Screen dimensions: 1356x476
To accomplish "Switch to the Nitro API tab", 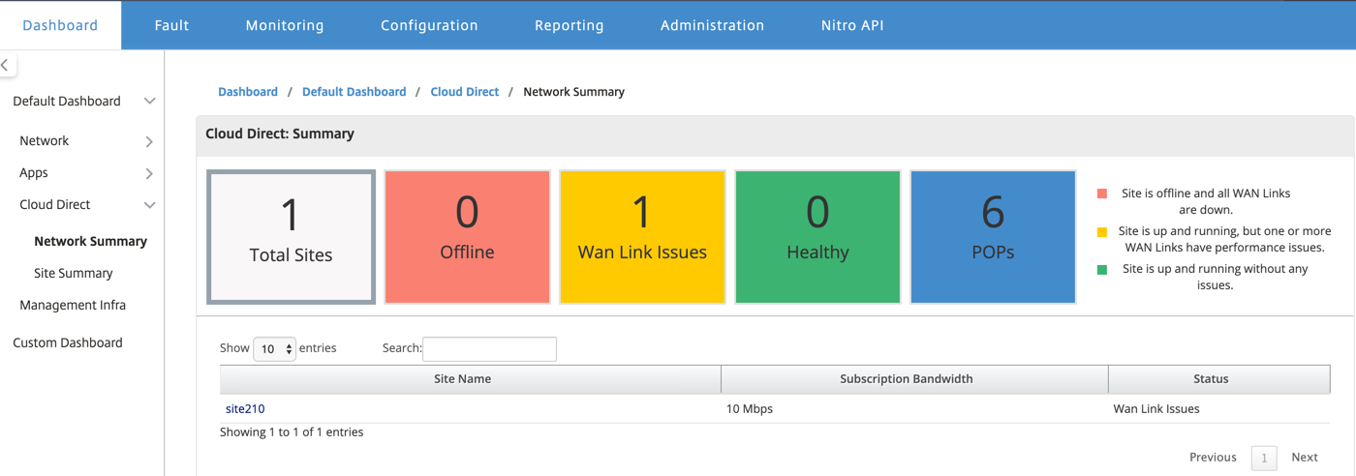I will tap(852, 25).
